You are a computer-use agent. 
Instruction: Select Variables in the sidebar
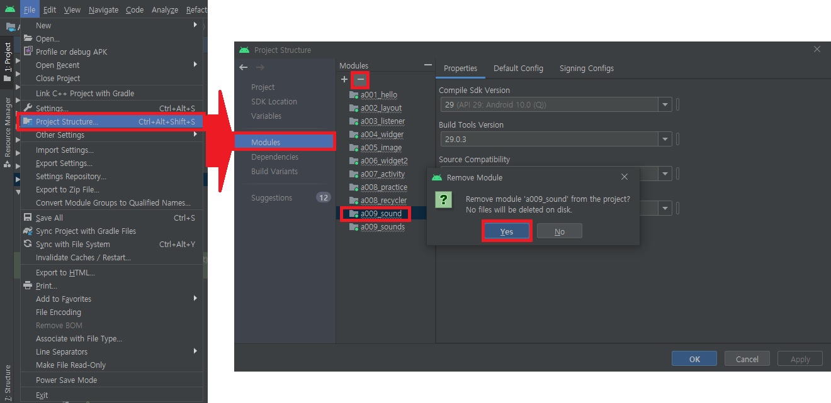(266, 116)
